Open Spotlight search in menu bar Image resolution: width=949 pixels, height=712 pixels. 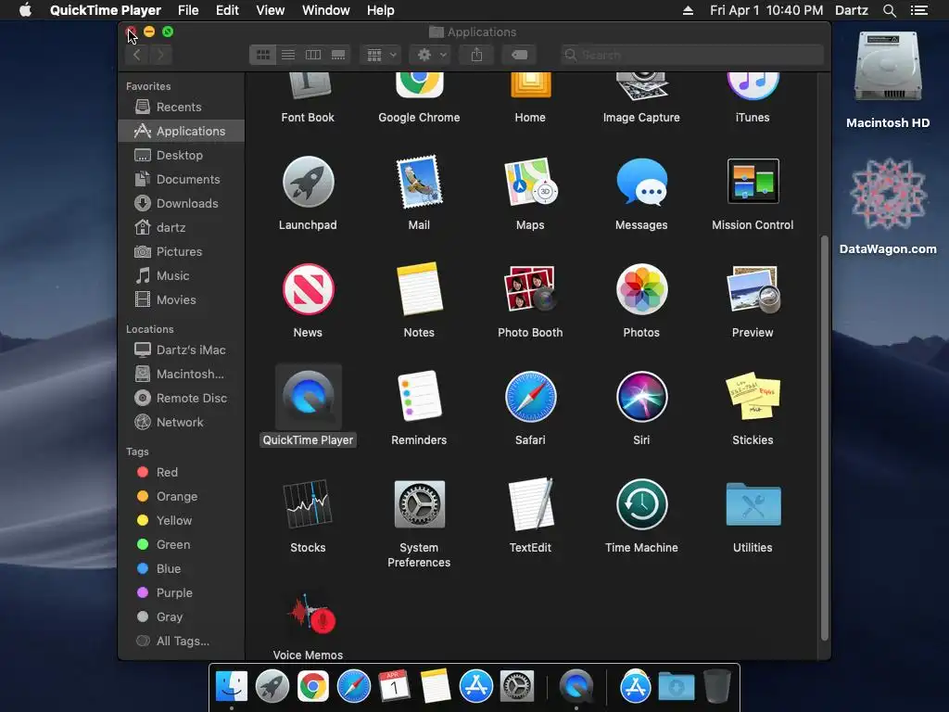pyautogui.click(x=889, y=10)
